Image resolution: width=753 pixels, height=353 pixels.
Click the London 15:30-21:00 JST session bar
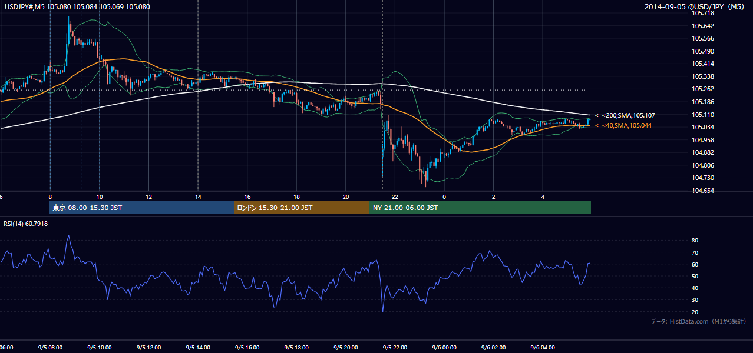pos(302,208)
